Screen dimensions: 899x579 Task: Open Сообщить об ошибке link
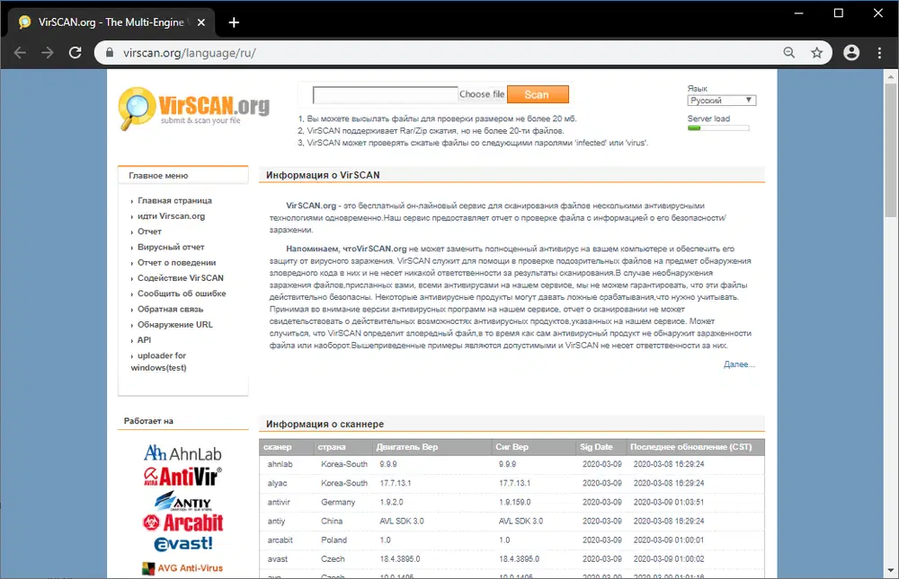pos(182,294)
